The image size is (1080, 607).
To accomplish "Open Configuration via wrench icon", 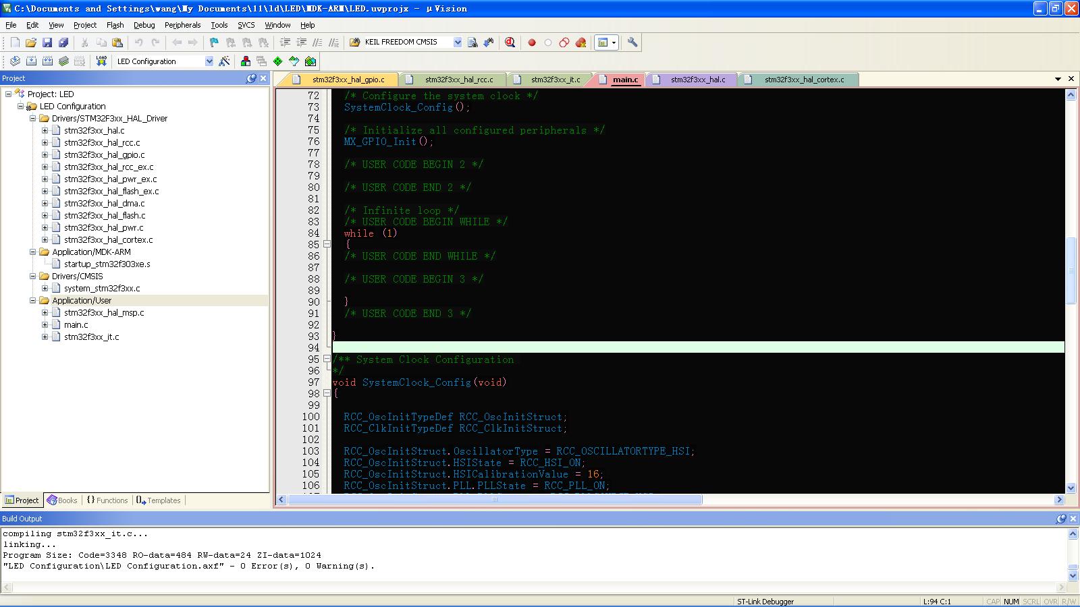I will point(632,42).
